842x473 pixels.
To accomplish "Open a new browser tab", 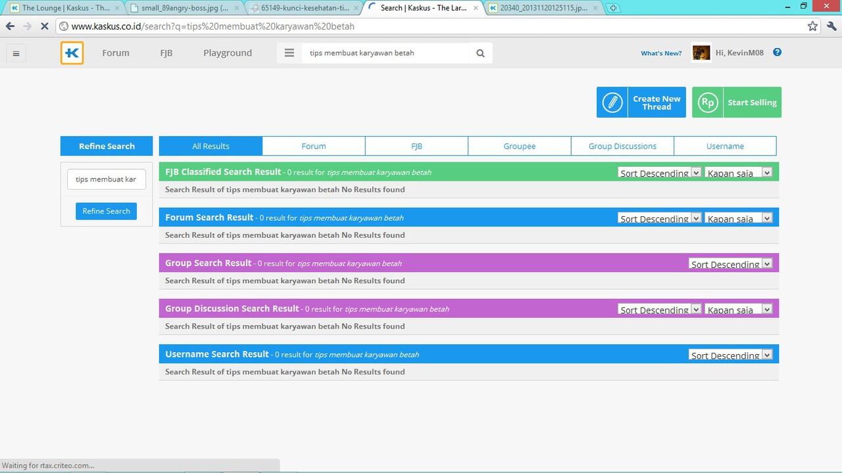I will (x=613, y=8).
